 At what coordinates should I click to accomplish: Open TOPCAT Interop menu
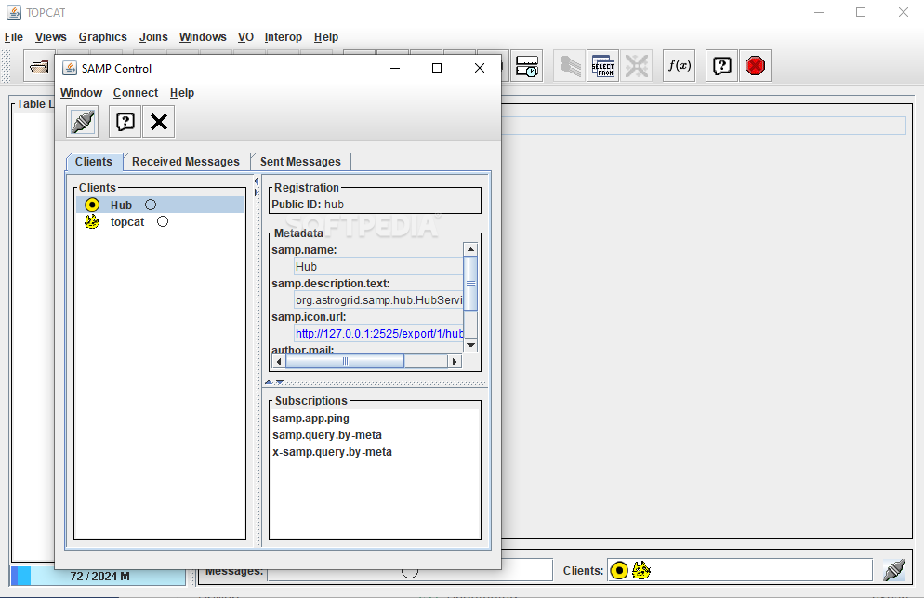pos(283,37)
